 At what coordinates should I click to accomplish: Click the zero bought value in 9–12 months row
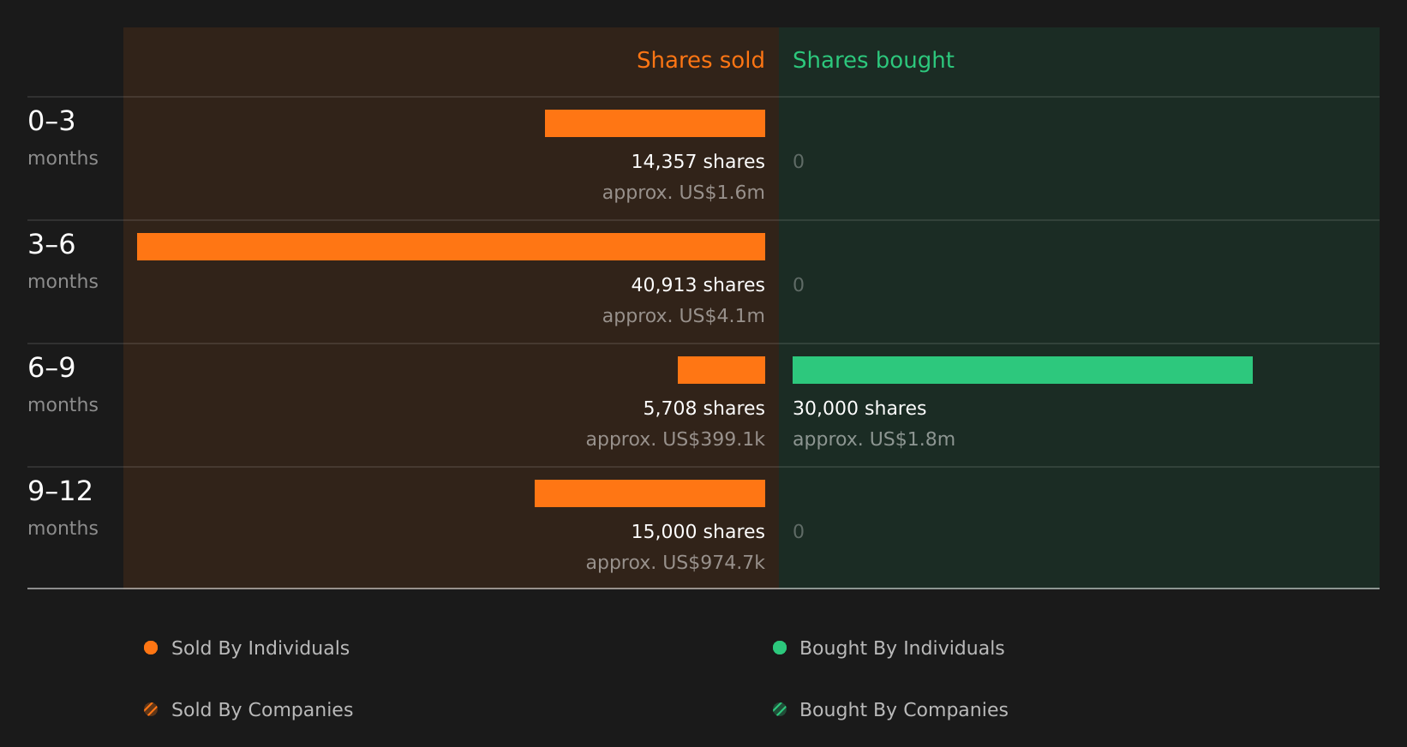pos(799,532)
